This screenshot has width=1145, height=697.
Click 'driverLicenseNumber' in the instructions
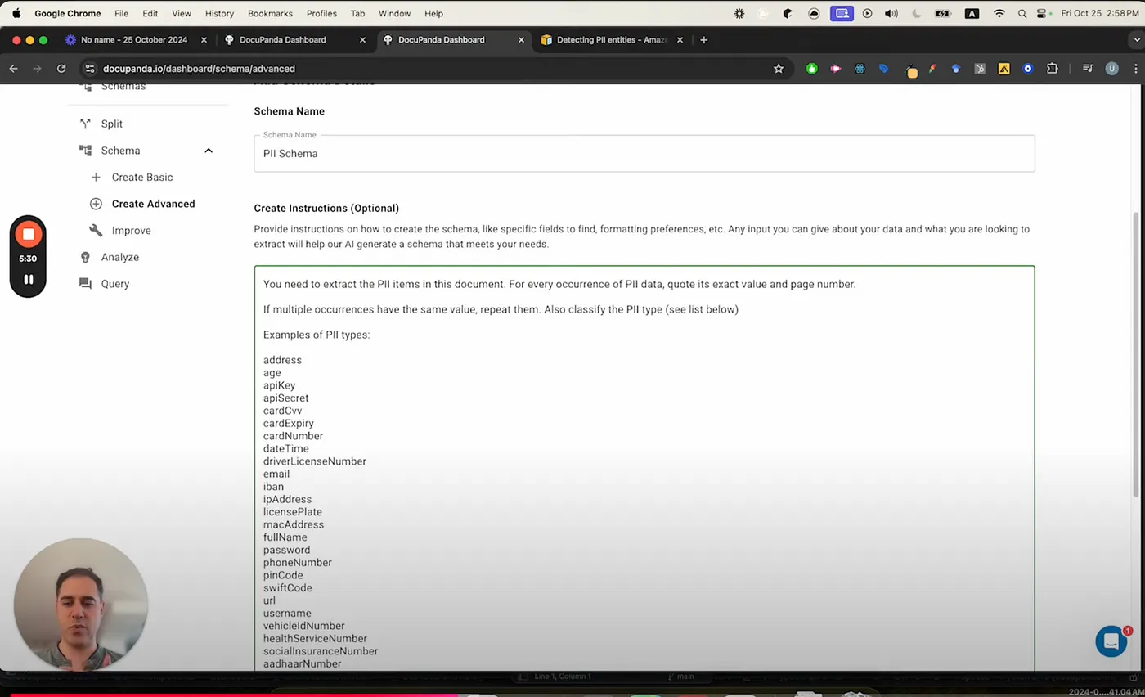[315, 461]
